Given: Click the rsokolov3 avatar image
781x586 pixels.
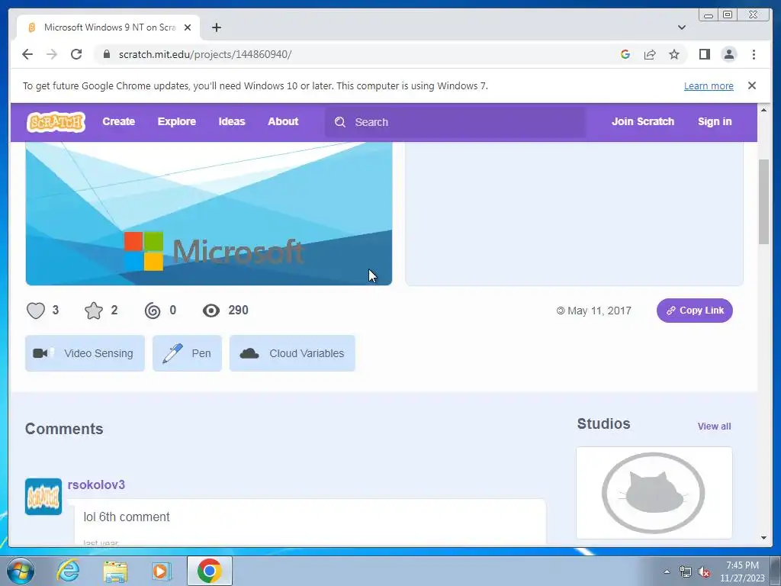Looking at the screenshot, I should pos(43,496).
